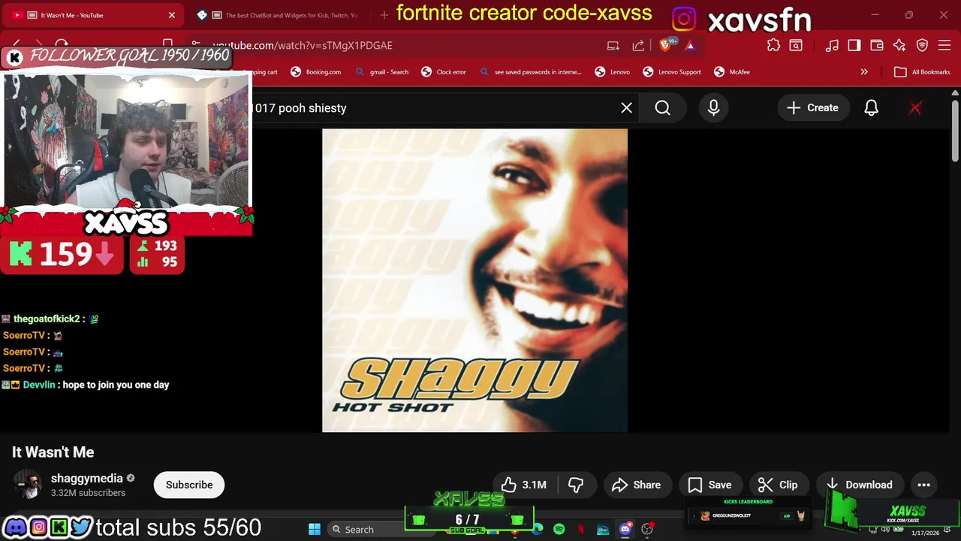Select the youtube.com URL in address bar
Viewport: 961px width, 541px height.
tap(303, 46)
